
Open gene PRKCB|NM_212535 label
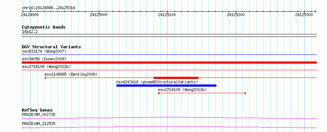39,124
